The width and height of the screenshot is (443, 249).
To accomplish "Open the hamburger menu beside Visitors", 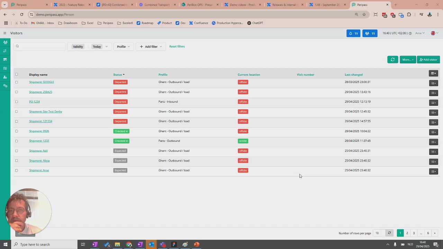I will click(x=5, y=33).
